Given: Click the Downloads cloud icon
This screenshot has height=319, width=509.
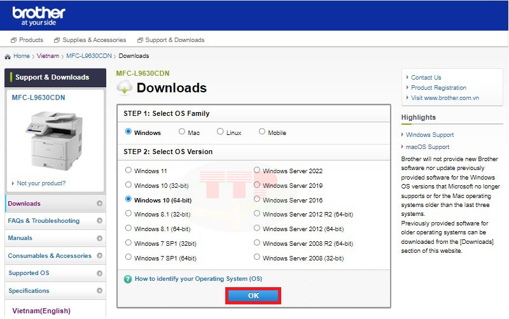Looking at the screenshot, I should pos(125,87).
